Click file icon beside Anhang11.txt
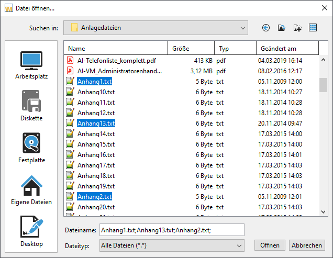 pos(70,102)
